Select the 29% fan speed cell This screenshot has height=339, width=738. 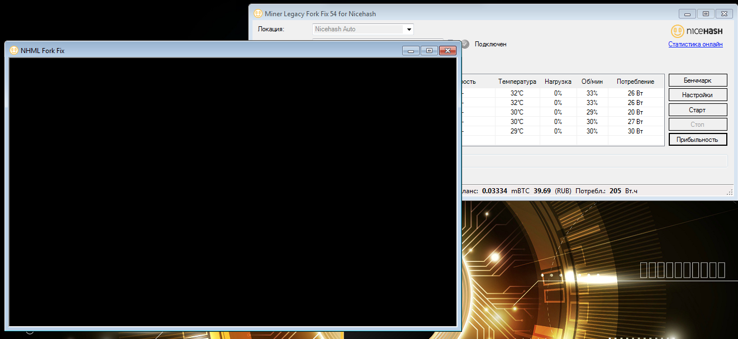point(592,112)
